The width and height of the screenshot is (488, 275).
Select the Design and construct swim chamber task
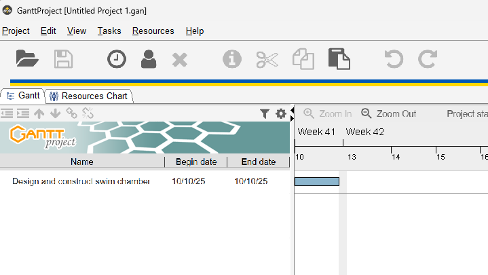coord(81,181)
